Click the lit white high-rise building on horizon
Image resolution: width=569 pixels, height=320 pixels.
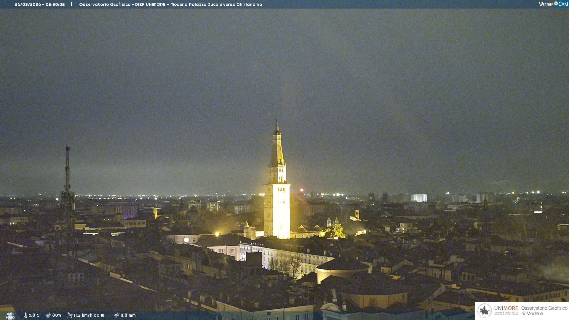pos(418,198)
